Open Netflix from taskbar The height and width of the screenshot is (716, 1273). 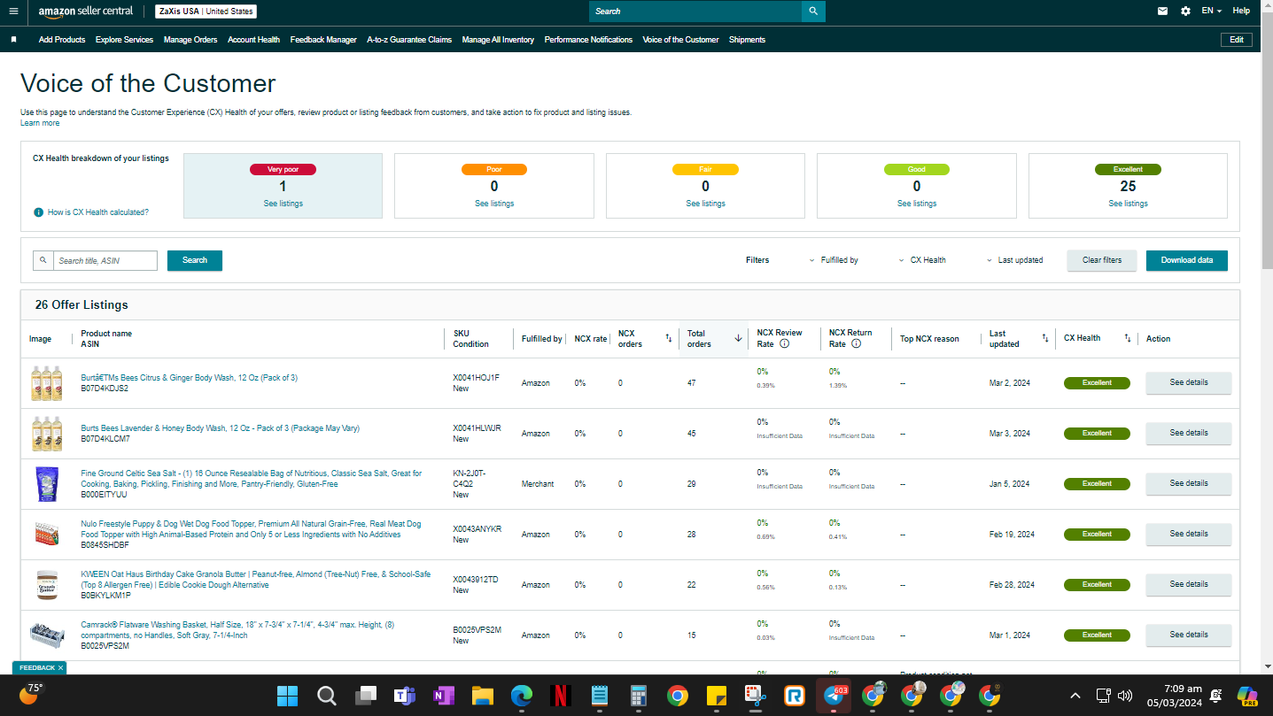pyautogui.click(x=560, y=697)
